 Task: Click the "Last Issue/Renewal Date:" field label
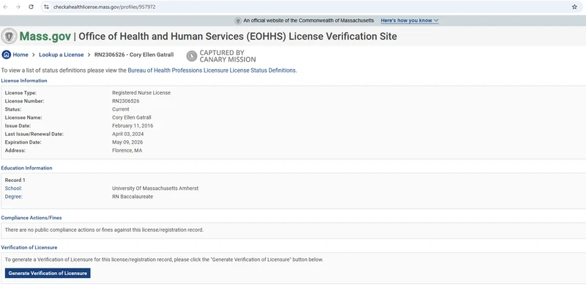coord(34,134)
